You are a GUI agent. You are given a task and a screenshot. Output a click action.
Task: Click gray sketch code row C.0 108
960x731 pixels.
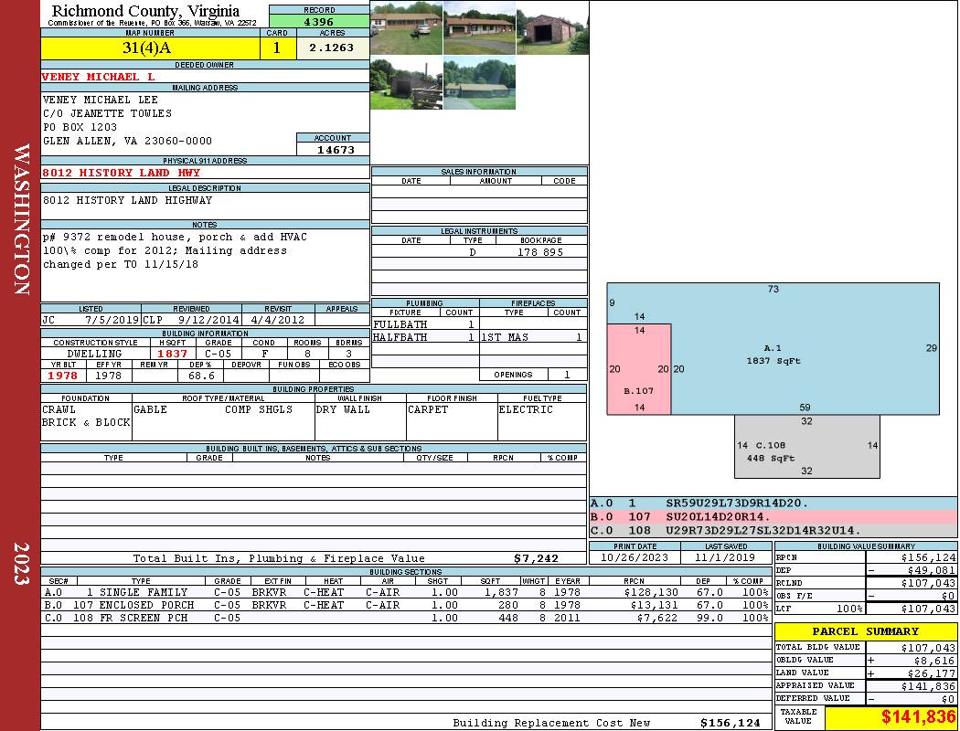773,530
